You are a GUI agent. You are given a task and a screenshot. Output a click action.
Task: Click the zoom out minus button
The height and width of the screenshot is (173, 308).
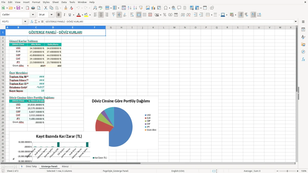pos(277,171)
